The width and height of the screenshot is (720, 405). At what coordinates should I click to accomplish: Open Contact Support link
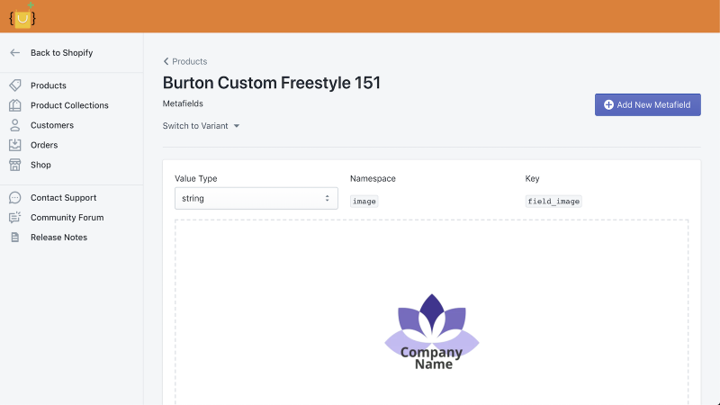(x=63, y=197)
